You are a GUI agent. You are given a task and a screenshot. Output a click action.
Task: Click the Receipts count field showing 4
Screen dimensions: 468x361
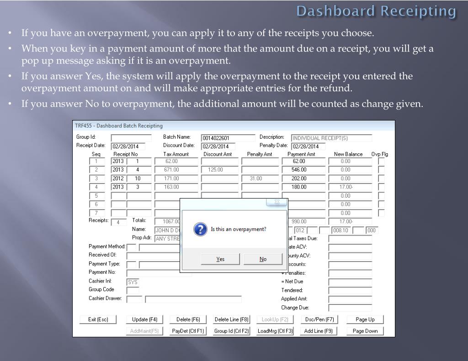118,222
